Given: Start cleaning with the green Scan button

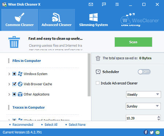Looking at the screenshot, I should click(x=133, y=42).
